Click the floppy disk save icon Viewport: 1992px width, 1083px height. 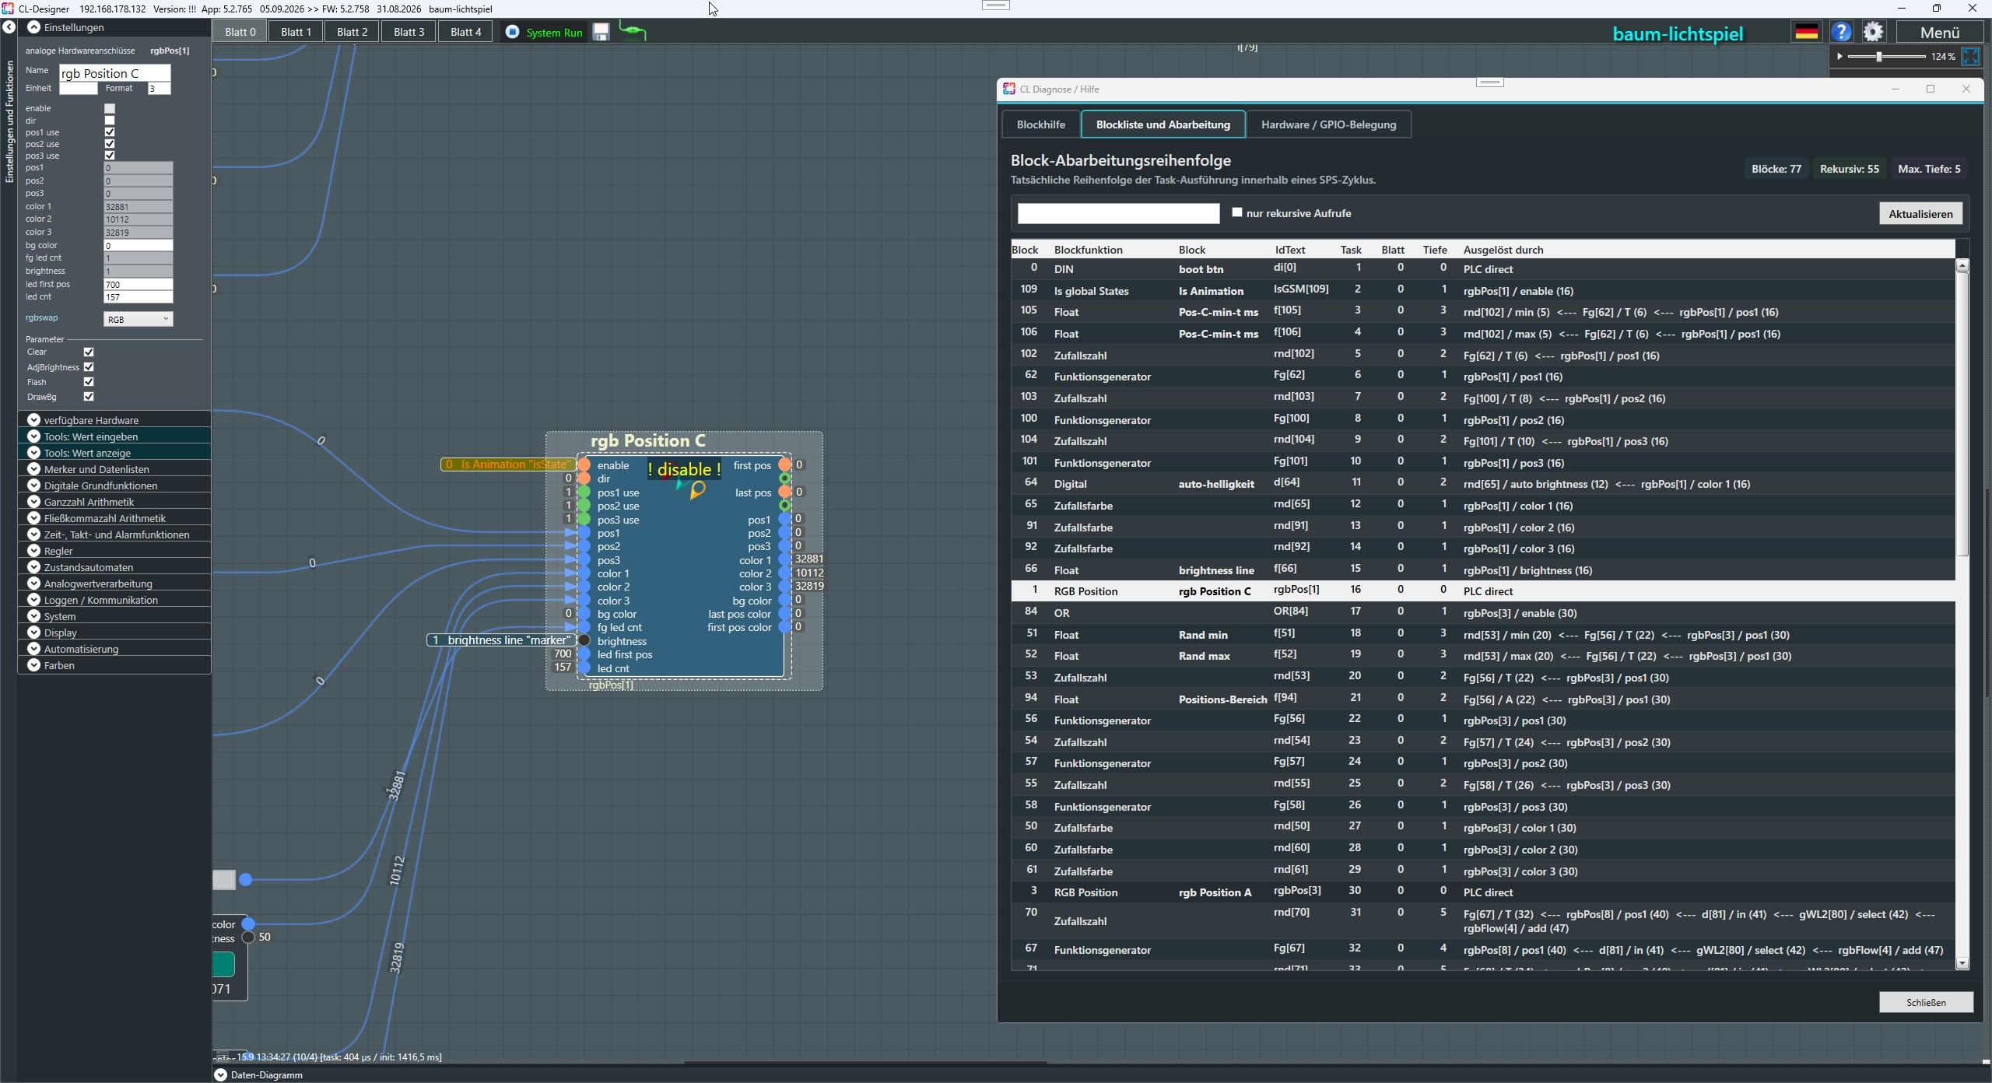click(x=601, y=32)
